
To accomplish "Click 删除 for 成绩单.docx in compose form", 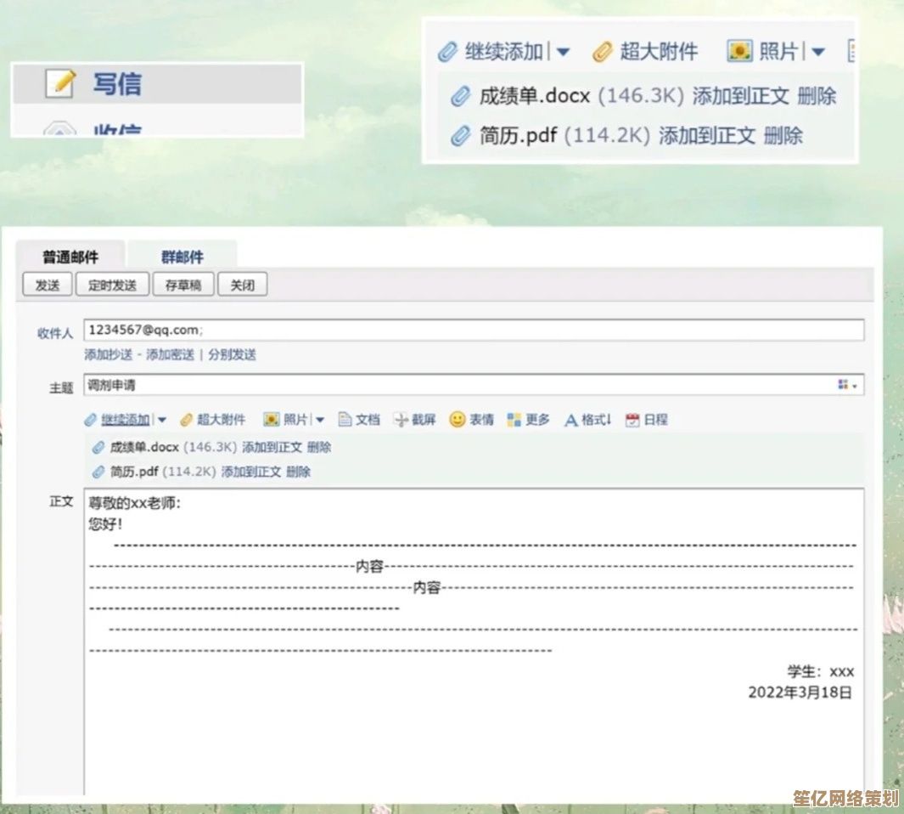I will [319, 448].
